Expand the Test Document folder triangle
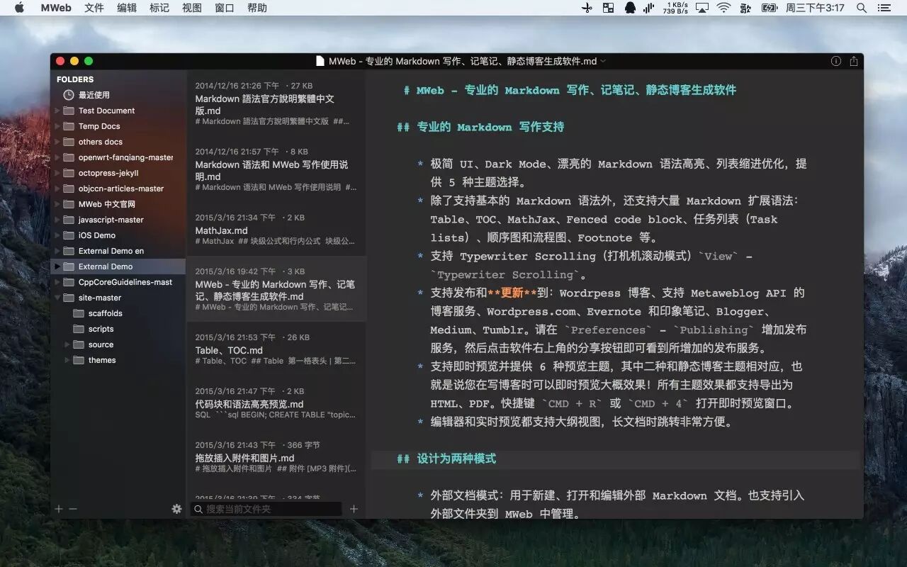 57,111
